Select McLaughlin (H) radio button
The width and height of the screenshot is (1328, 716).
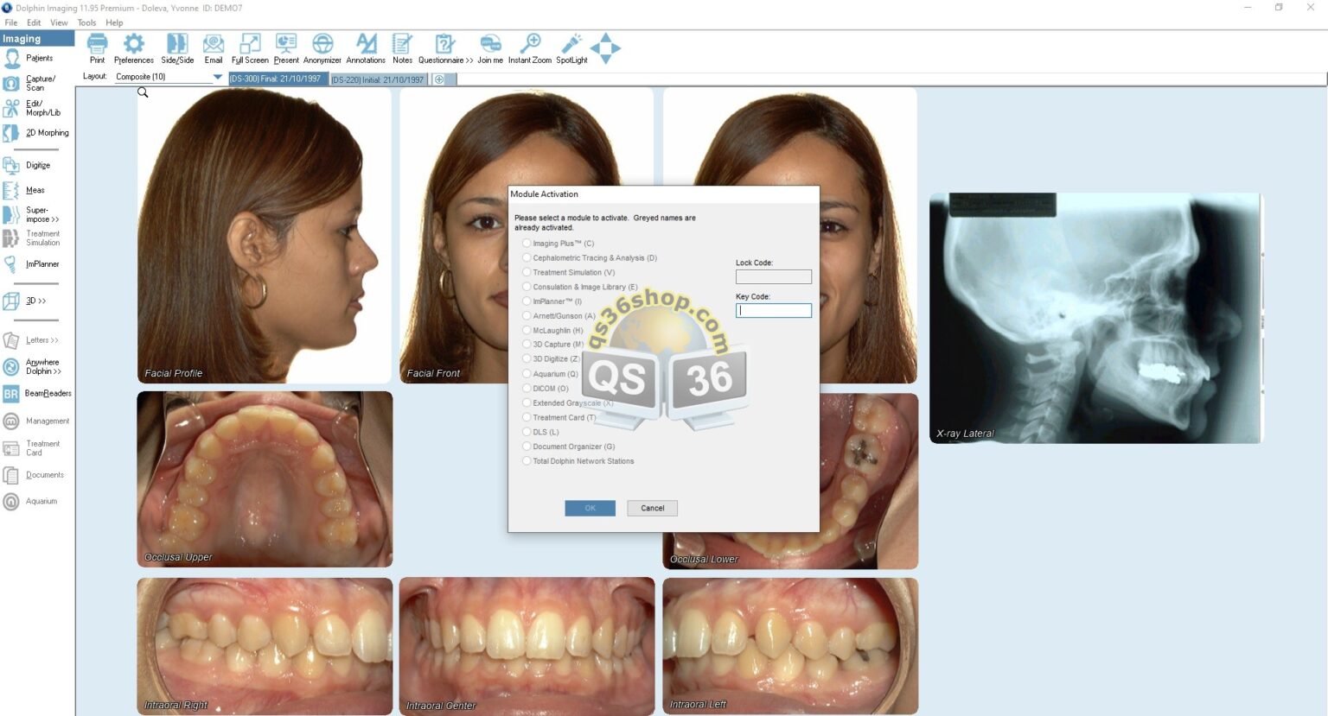pos(527,330)
